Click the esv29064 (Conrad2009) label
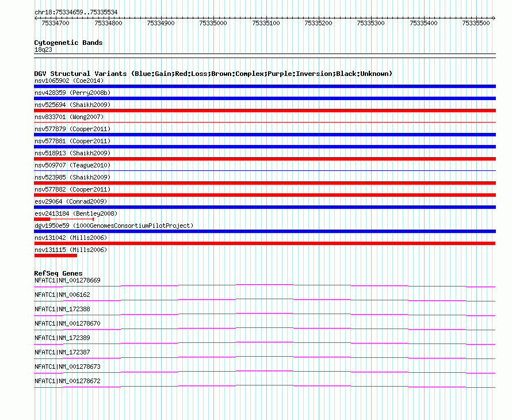 click(x=71, y=201)
